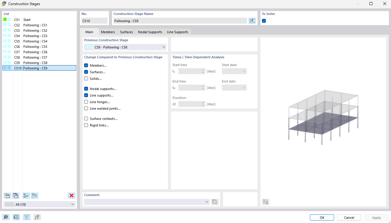
Task: Edit the Construction Stage Name with the pencil icon
Action: (x=252, y=20)
